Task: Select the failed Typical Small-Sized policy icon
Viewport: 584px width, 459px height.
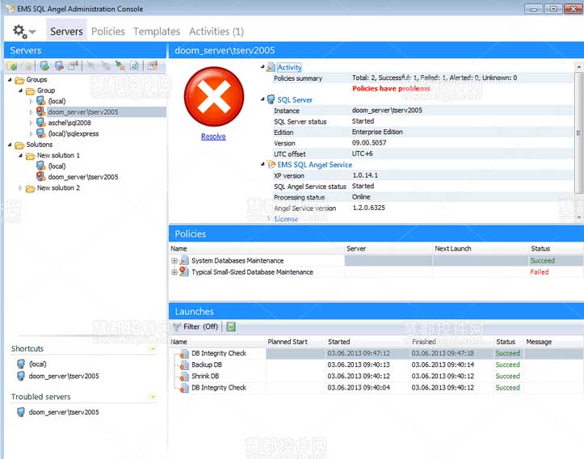Action: click(x=184, y=272)
